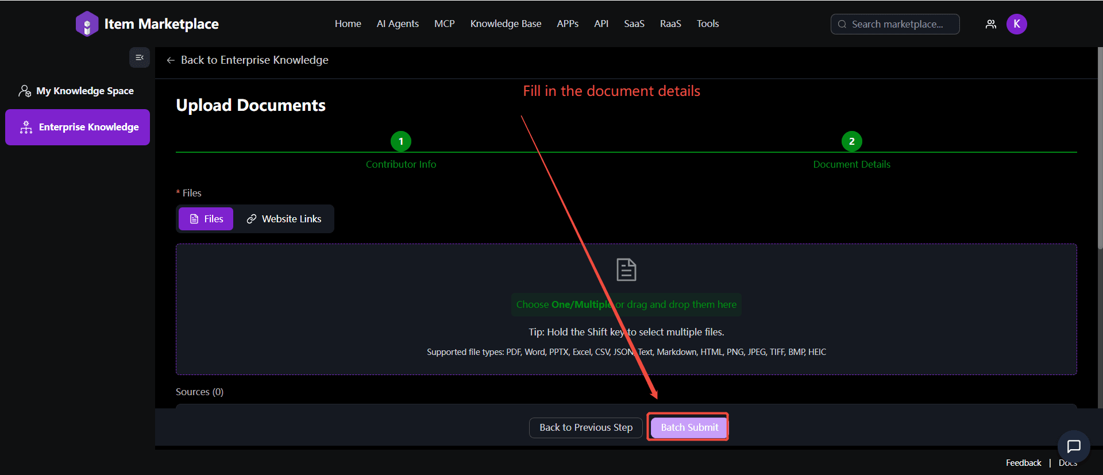Focus the Search marketplace field
Screen dimensions: 1103x475
click(x=895, y=24)
